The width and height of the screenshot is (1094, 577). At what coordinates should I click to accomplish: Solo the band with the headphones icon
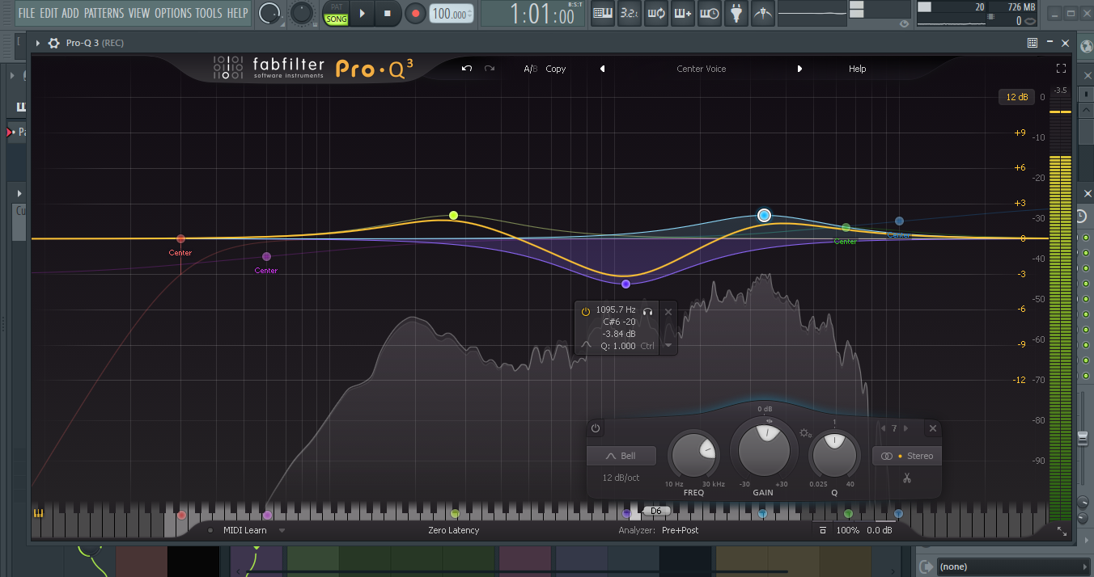click(647, 310)
